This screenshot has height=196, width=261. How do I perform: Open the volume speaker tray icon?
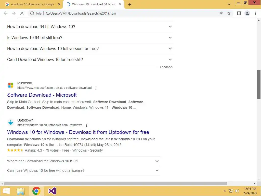click(x=237, y=191)
